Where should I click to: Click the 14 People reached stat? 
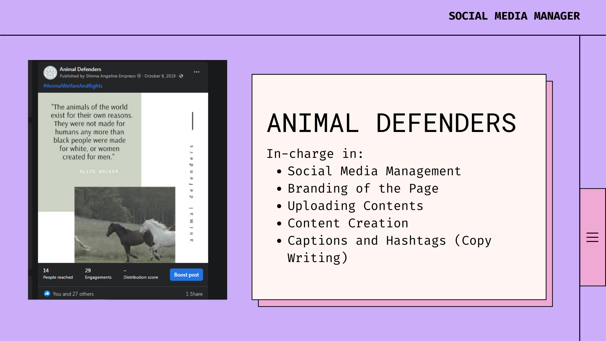(x=58, y=274)
